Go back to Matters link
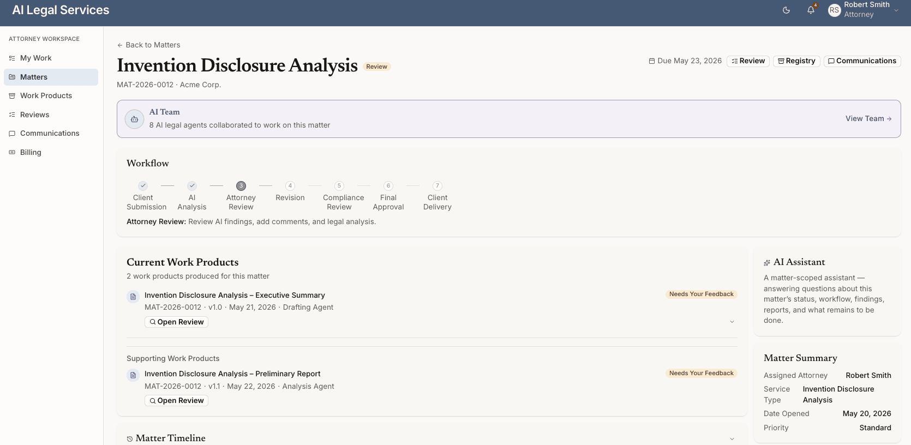The image size is (911, 445). point(148,45)
